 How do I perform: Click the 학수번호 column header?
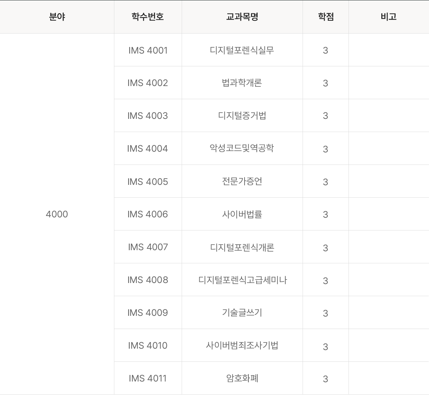[x=148, y=17]
